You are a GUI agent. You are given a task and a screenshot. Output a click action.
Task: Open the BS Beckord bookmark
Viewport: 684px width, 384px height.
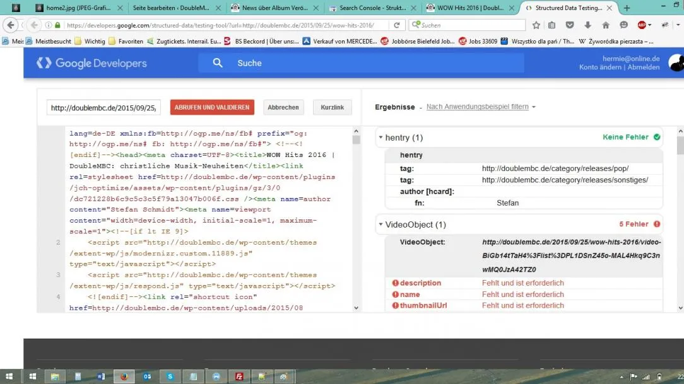[x=262, y=42]
